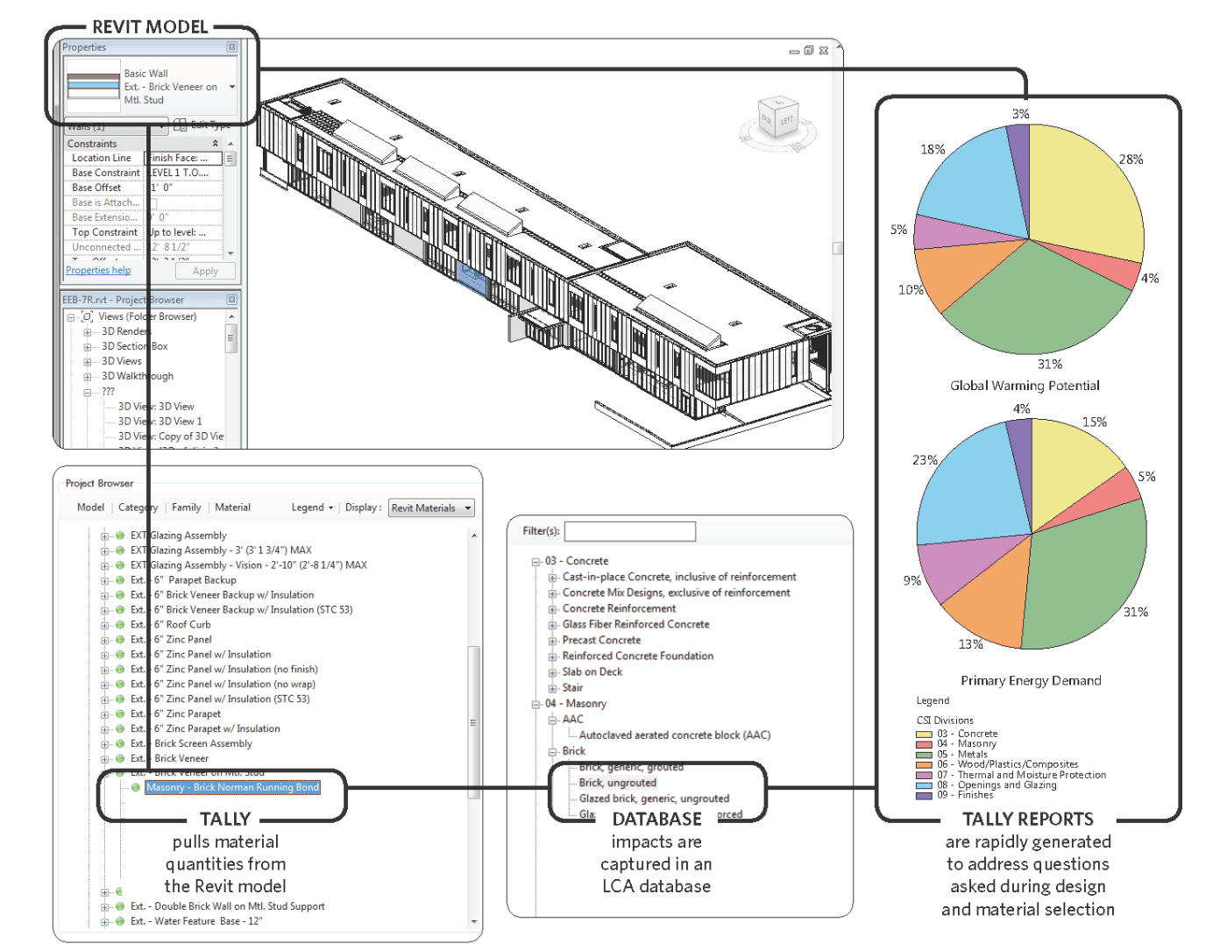The image size is (1220, 944).
Task: Click the Base Constraint value LEVEL 1 T.O.
Action: [x=184, y=174]
